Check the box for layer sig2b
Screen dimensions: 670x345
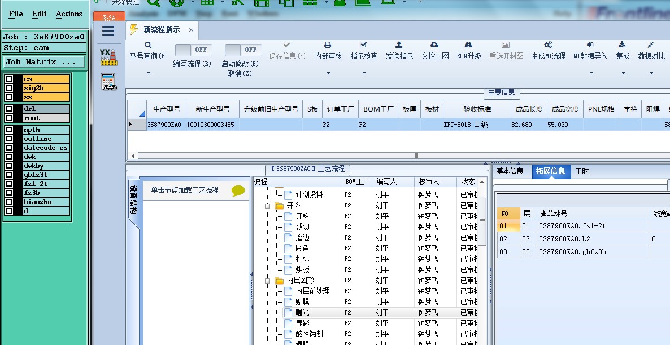click(x=9, y=88)
